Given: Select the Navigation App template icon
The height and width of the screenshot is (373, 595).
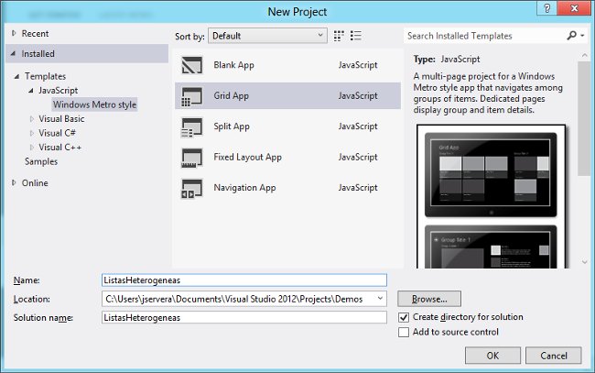Looking at the screenshot, I should click(191, 188).
